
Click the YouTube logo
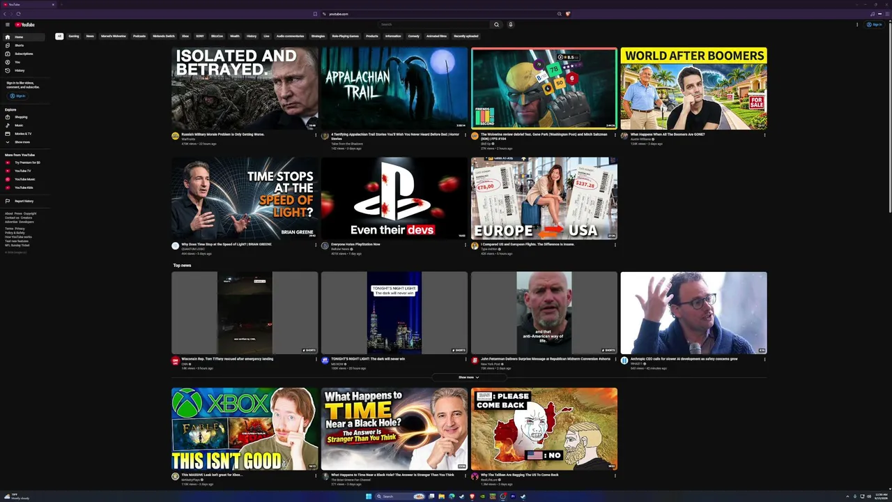click(x=25, y=24)
